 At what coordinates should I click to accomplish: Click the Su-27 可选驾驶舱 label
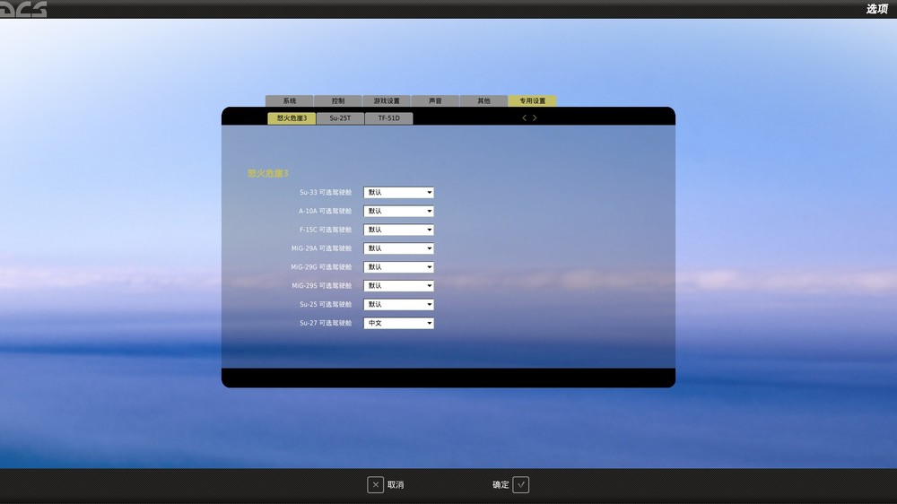click(x=326, y=323)
